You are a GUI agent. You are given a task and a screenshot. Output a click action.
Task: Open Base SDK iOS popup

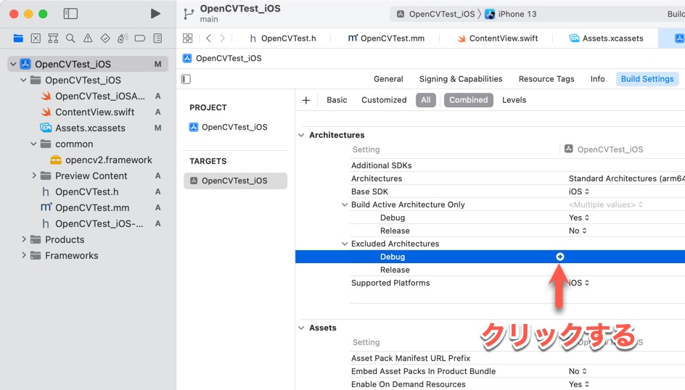point(579,191)
